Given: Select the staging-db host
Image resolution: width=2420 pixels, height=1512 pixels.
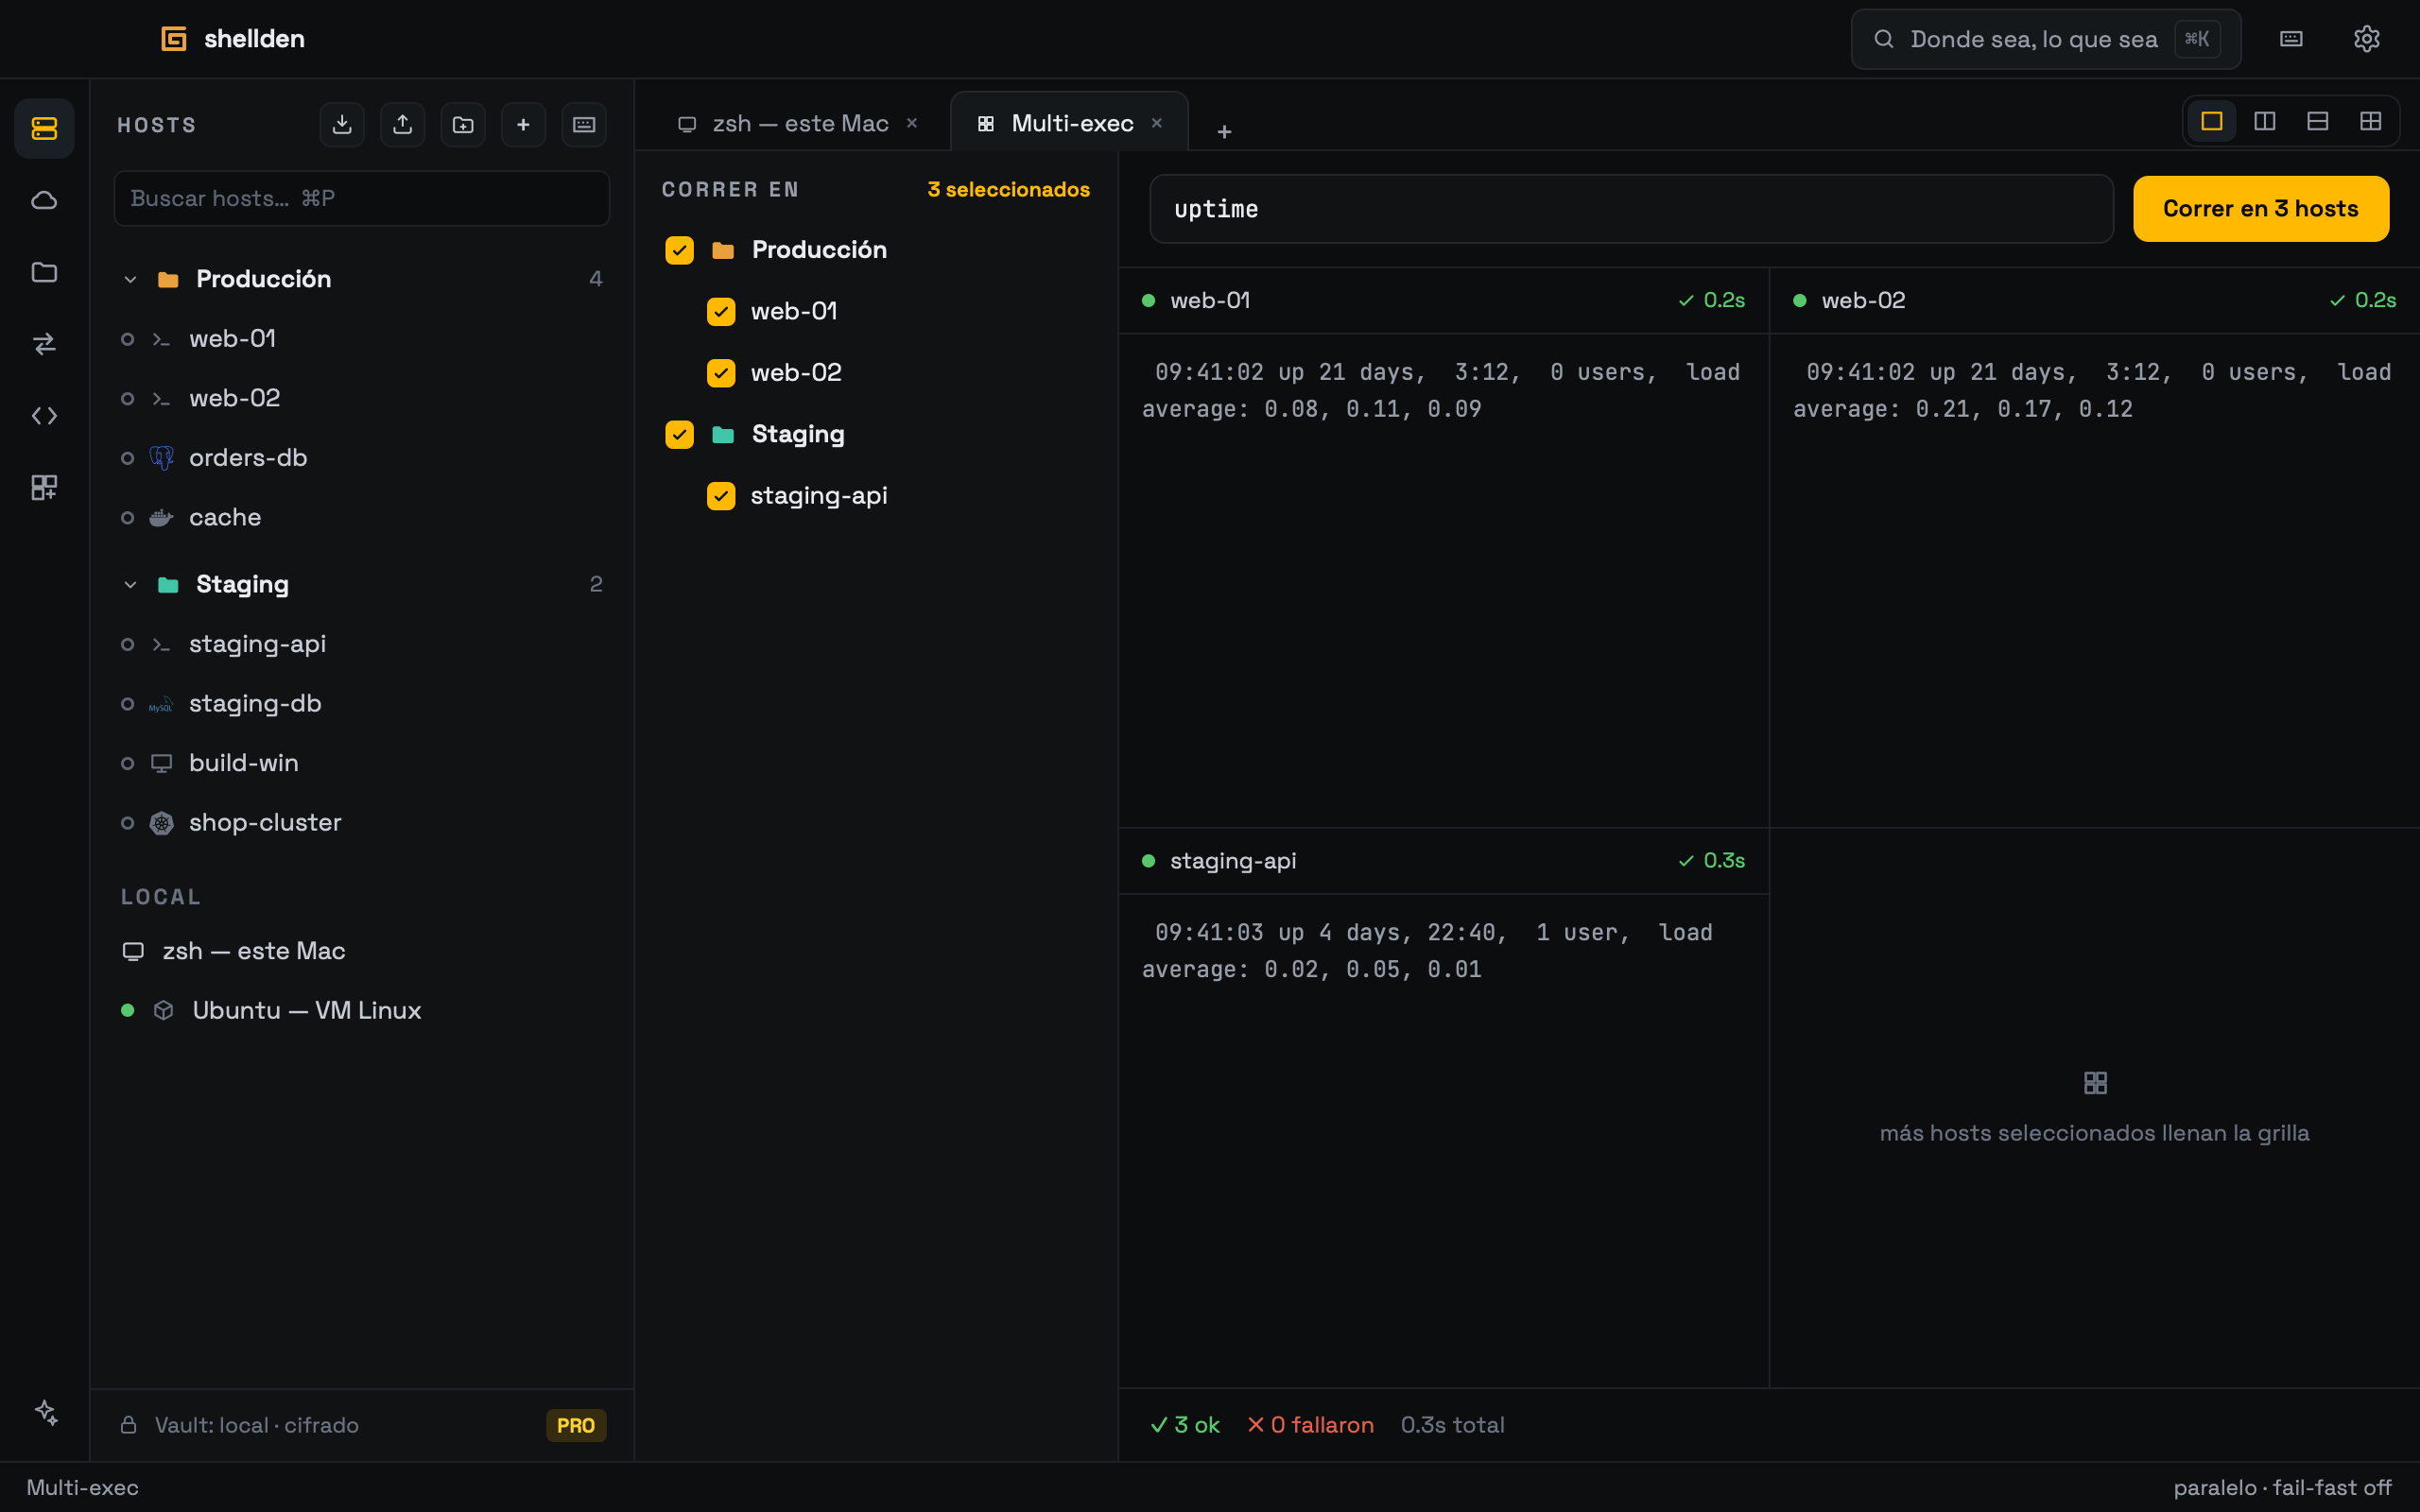Looking at the screenshot, I should pos(362,703).
